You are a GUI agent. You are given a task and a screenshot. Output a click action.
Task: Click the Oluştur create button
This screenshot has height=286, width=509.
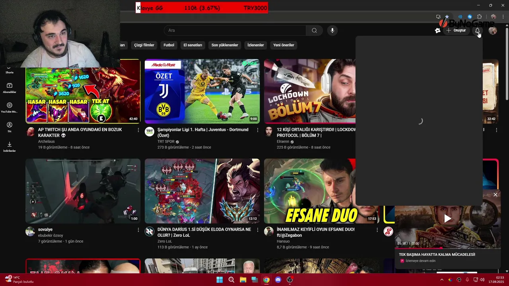point(456,30)
